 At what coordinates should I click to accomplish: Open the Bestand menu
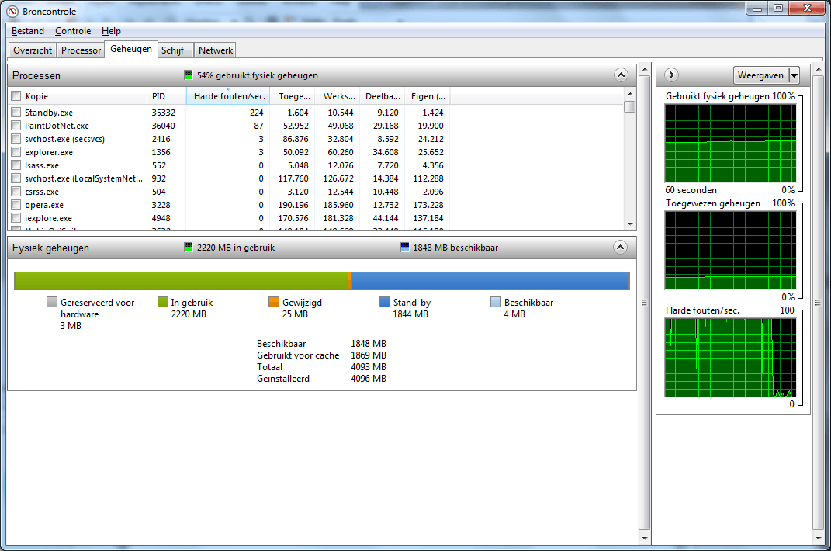click(x=28, y=31)
